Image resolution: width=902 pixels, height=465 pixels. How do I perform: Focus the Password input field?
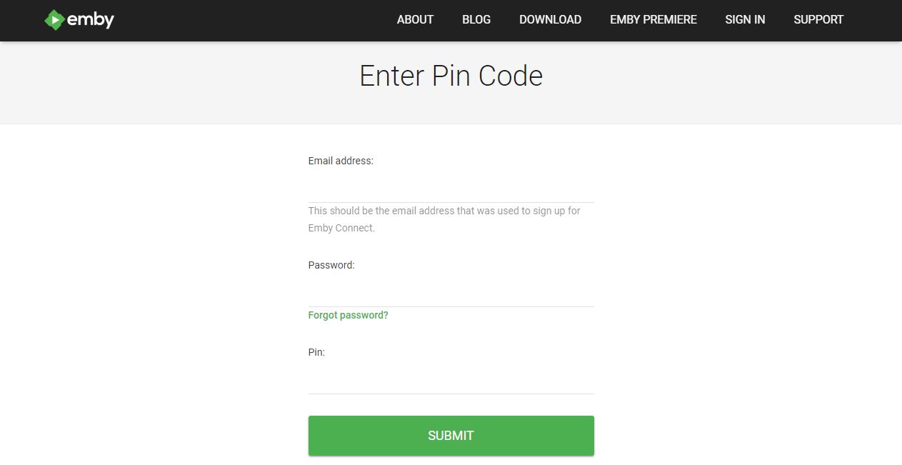coord(451,293)
